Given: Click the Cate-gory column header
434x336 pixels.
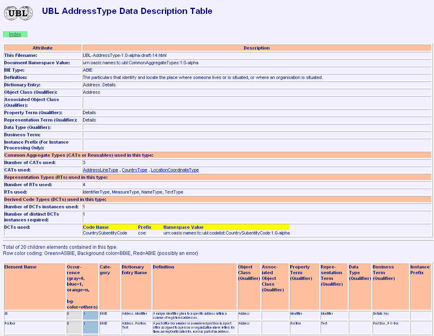Looking at the screenshot, I should click(105, 270).
